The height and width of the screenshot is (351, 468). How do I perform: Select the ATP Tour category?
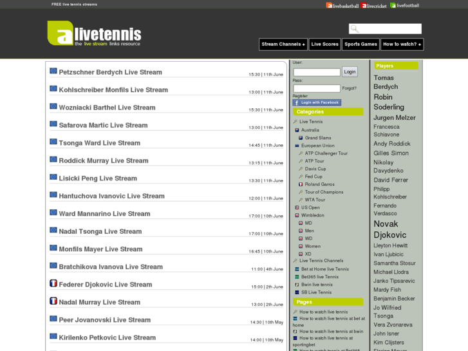click(x=314, y=161)
